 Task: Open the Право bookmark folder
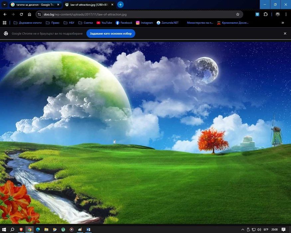coord(53,23)
